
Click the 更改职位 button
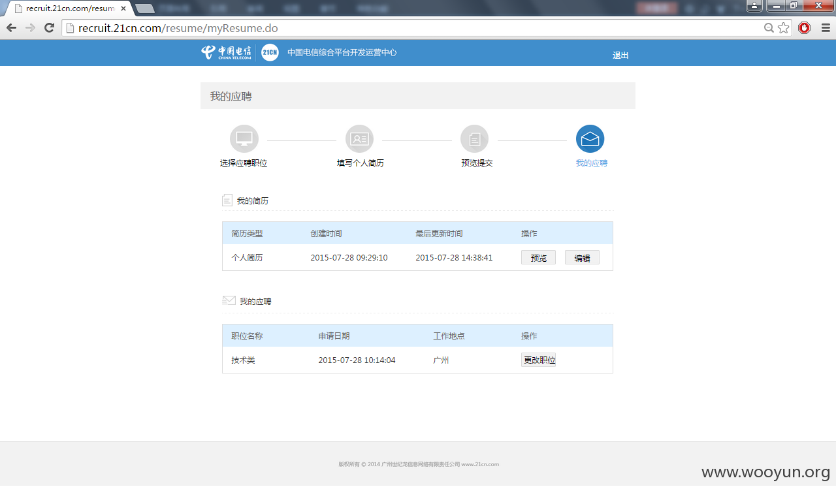(538, 360)
